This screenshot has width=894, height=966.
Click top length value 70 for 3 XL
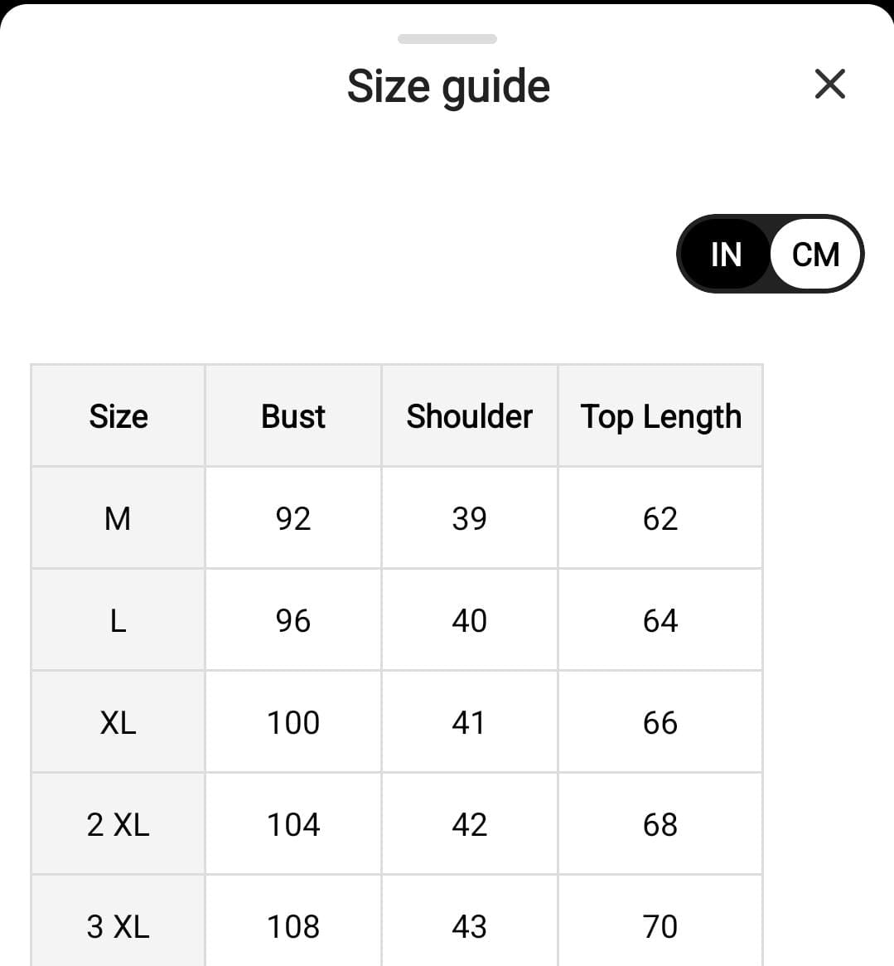pos(660,926)
